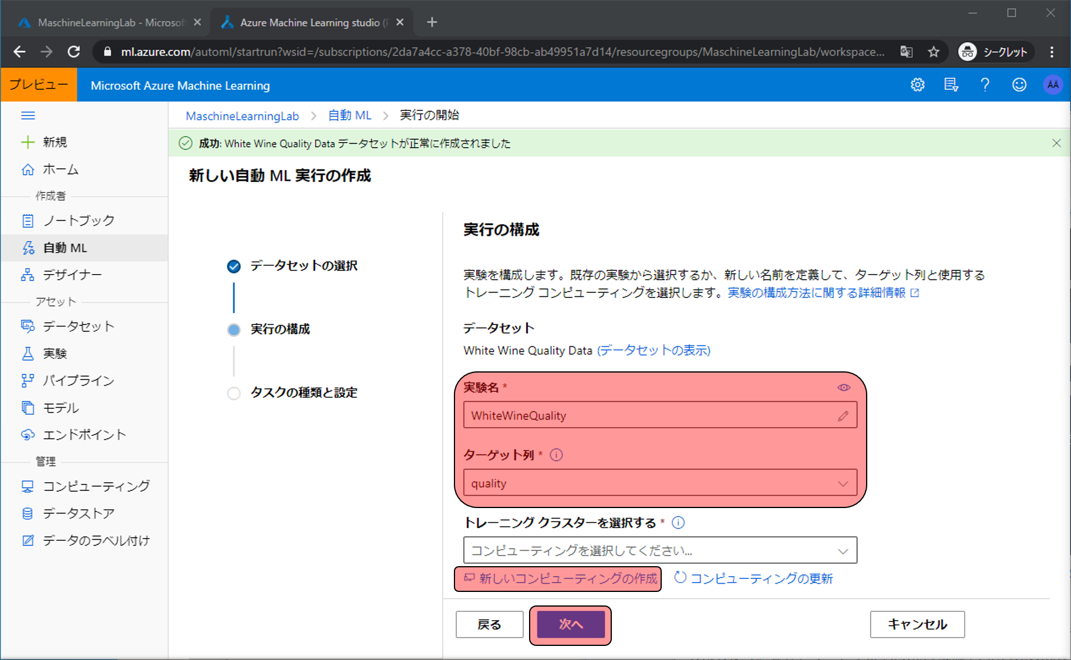Open the AA account avatar
The image size is (1071, 660).
(x=1052, y=85)
